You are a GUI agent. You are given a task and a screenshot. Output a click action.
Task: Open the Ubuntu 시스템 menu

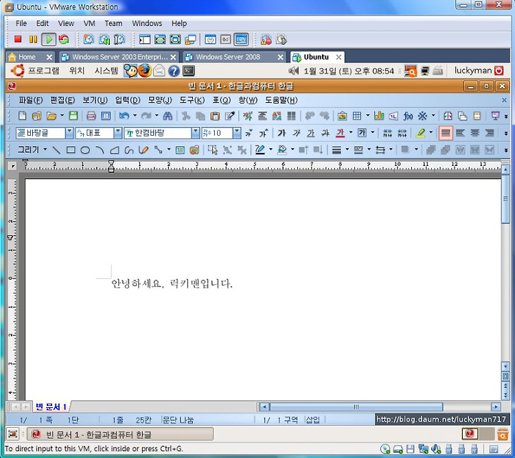(106, 71)
